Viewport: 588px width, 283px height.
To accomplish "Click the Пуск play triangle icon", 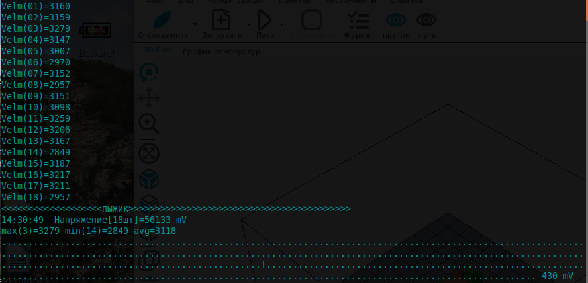I will coord(265,20).
